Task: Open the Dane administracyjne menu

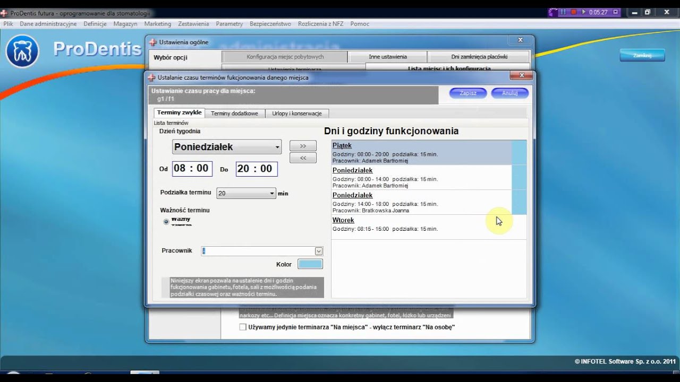Action: tap(48, 24)
